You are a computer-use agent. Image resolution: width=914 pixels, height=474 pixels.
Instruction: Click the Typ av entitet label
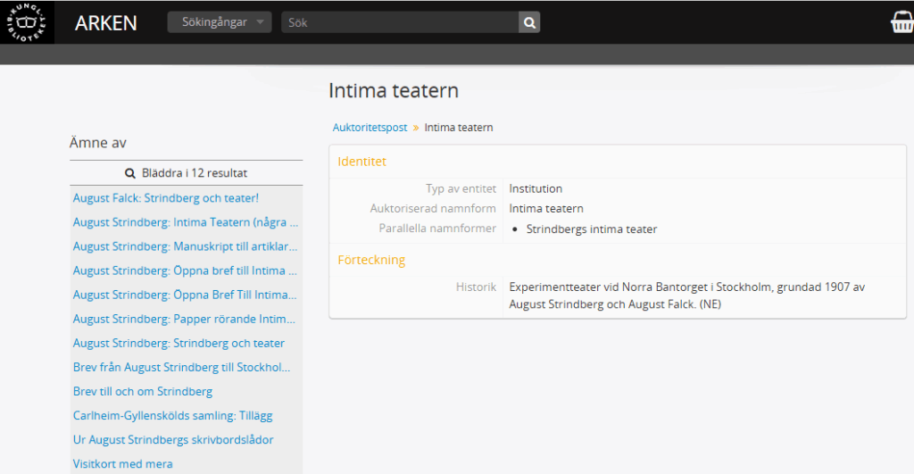click(x=461, y=189)
